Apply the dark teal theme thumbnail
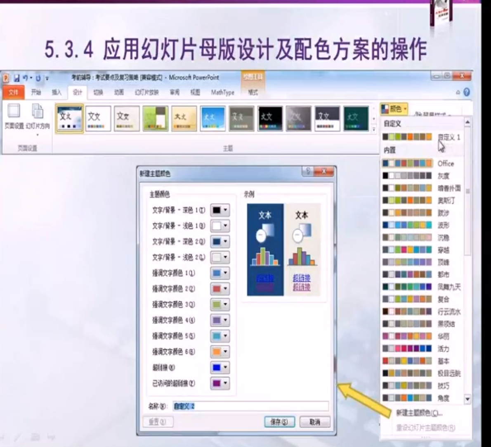The height and width of the screenshot is (447, 491). pos(356,119)
